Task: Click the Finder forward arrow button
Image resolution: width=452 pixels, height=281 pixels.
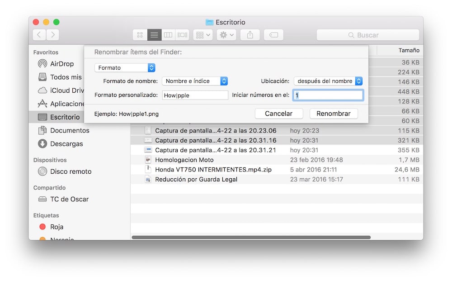Action: point(53,35)
